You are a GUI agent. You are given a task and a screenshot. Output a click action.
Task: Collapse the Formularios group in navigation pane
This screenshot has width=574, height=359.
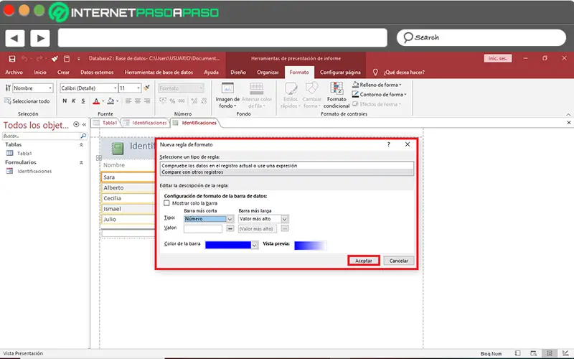click(81, 163)
